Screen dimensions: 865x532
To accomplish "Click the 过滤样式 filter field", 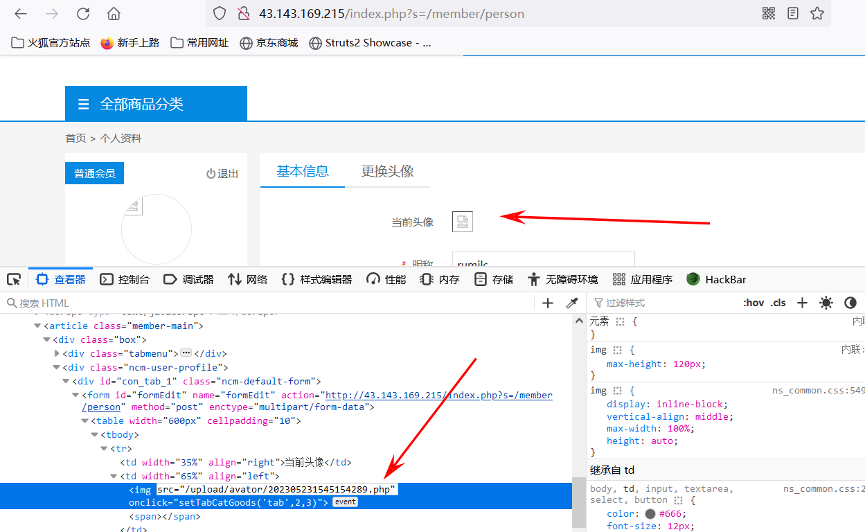I will click(x=665, y=303).
